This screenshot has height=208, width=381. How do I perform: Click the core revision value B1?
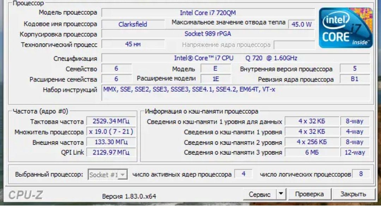[x=355, y=79]
